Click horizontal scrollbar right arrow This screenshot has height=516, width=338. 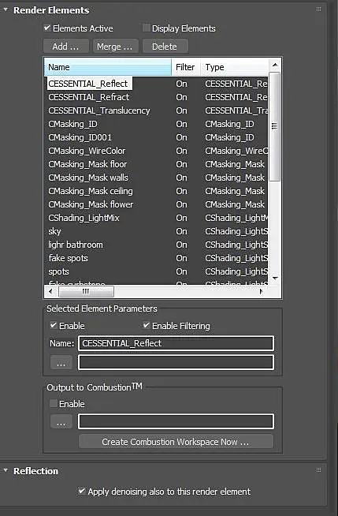click(x=262, y=291)
